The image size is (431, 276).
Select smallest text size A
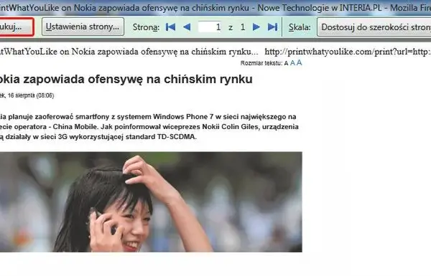[286, 63]
